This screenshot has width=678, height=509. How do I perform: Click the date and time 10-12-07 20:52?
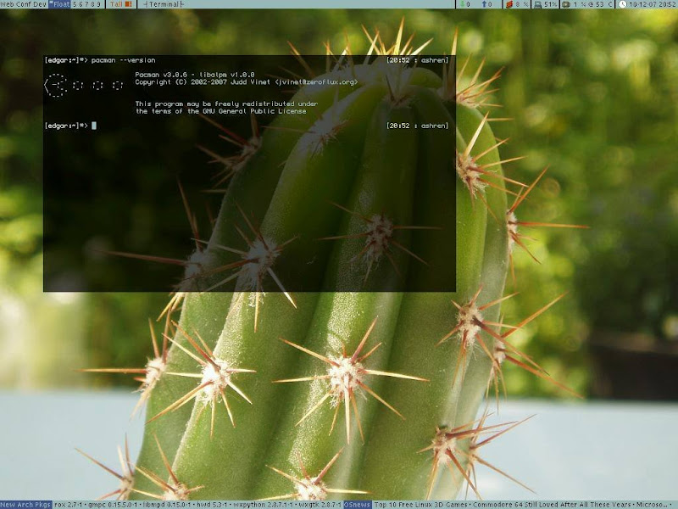tap(652, 4)
